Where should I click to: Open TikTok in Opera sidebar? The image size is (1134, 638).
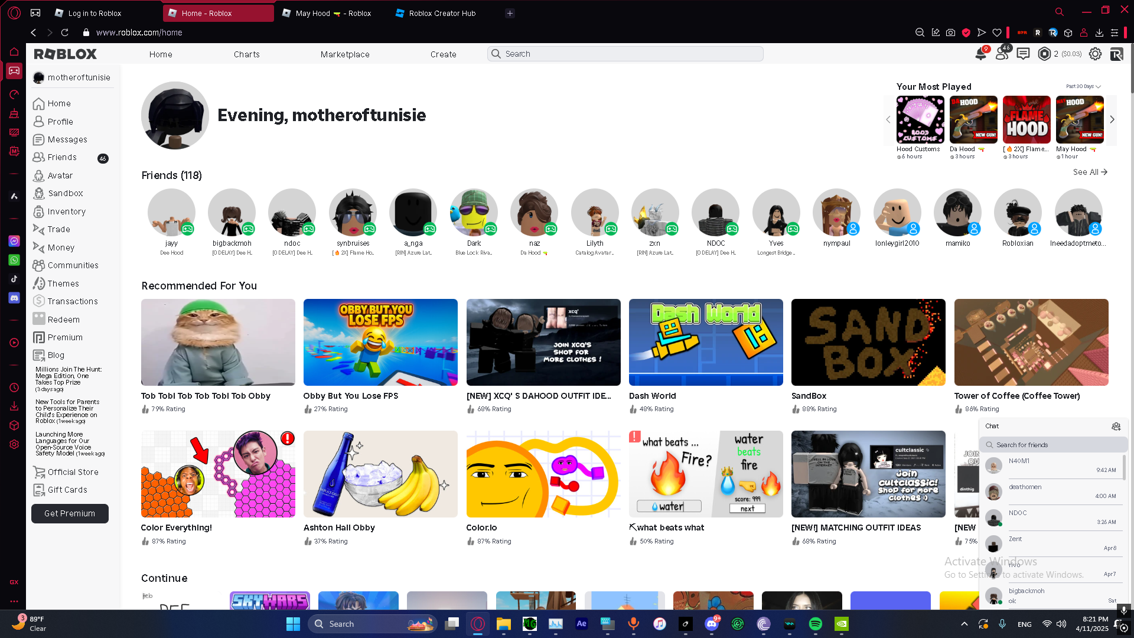tap(14, 279)
